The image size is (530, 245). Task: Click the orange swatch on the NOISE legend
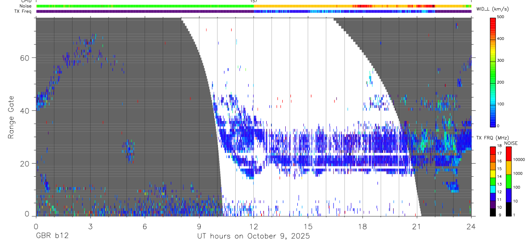[508, 167]
